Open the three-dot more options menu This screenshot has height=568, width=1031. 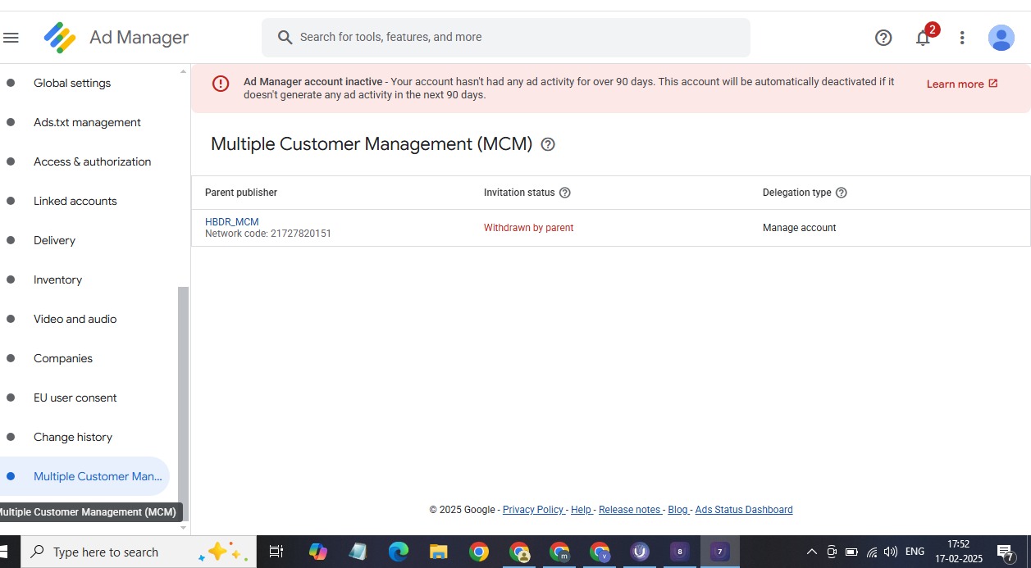click(962, 38)
